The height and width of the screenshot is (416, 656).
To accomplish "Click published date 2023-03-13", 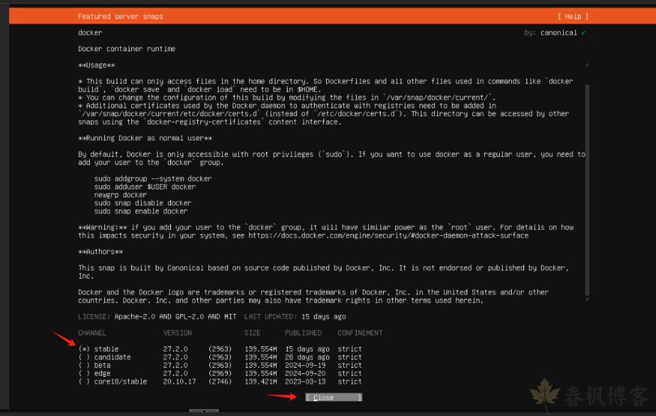I will click(306, 381).
